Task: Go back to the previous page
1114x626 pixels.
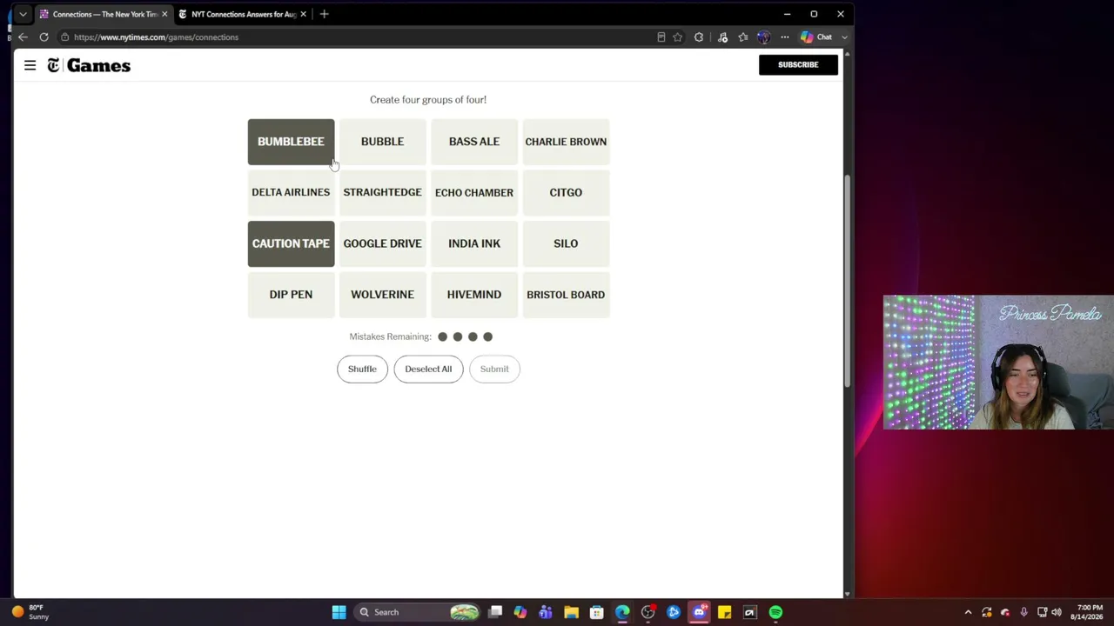Action: coord(23,37)
